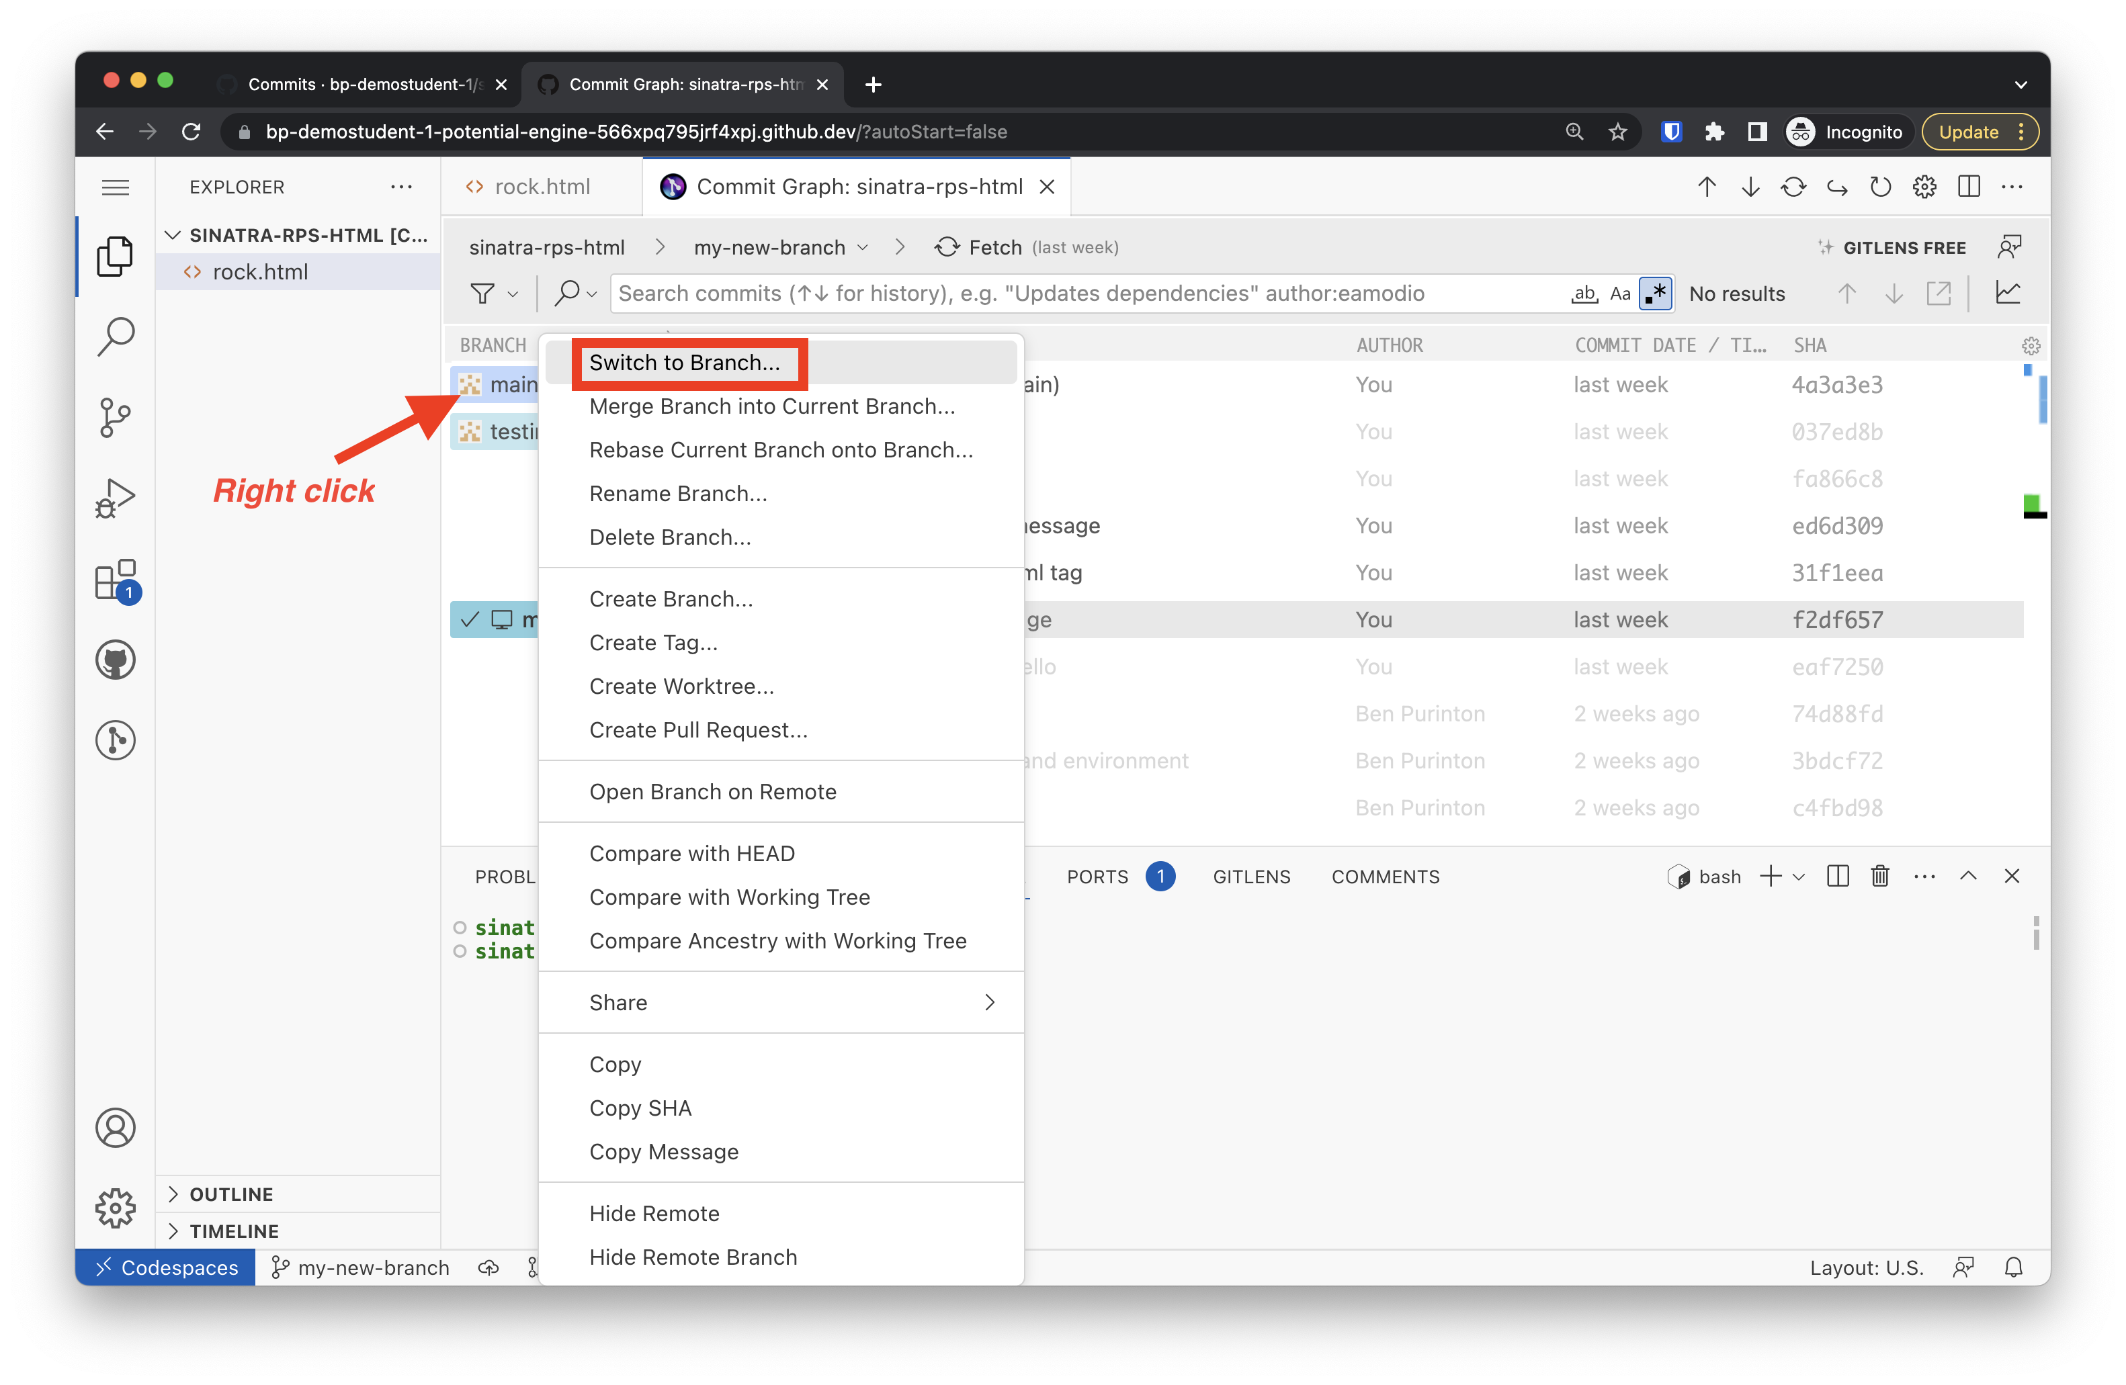The height and width of the screenshot is (1385, 2126).
Task: Expand the TIMELINE section
Action: [x=234, y=1231]
